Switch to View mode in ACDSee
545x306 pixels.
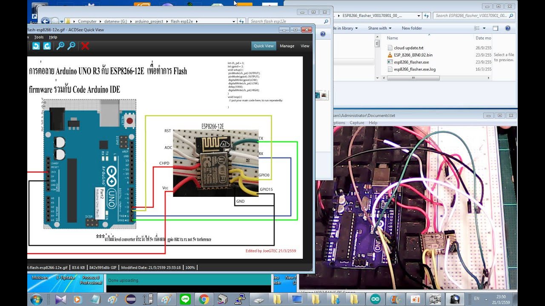click(305, 46)
